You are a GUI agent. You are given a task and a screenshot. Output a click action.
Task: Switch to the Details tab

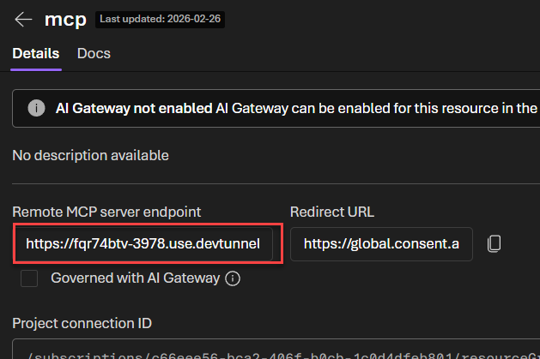click(x=36, y=53)
